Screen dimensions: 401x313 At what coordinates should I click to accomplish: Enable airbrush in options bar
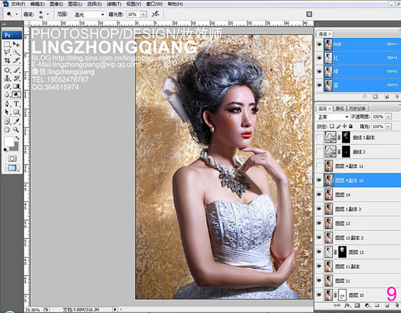pos(155,14)
